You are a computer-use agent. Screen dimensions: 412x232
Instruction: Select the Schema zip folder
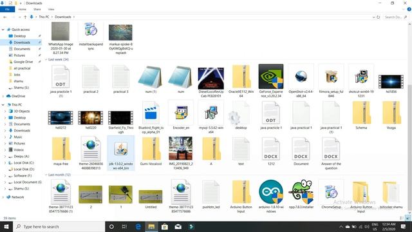tap(361, 113)
